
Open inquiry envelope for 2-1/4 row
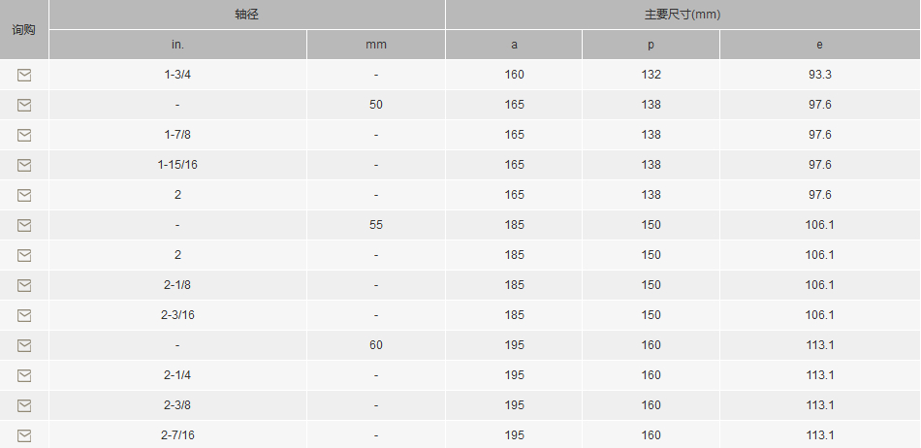tap(24, 375)
